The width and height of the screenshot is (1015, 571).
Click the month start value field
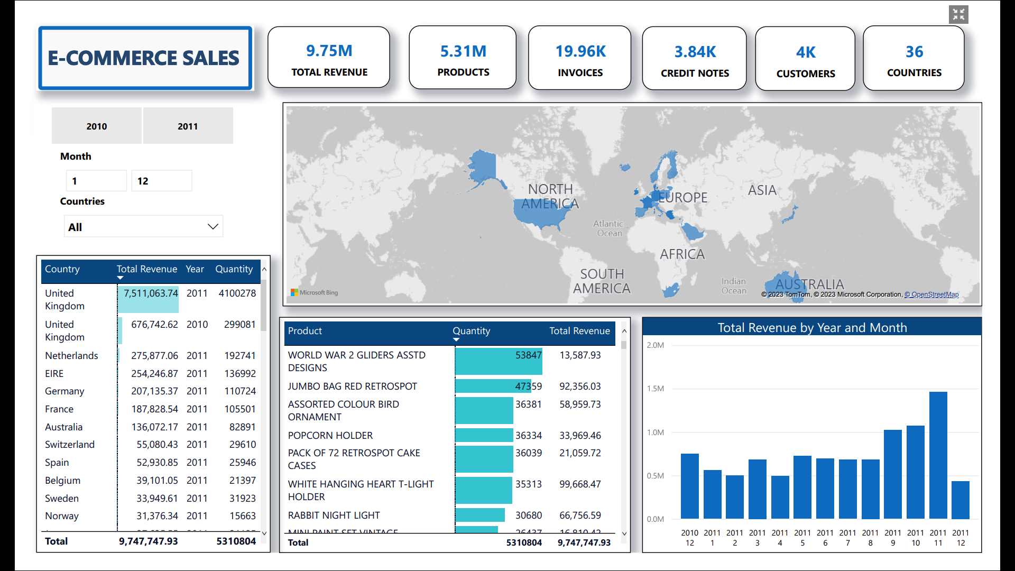point(96,181)
